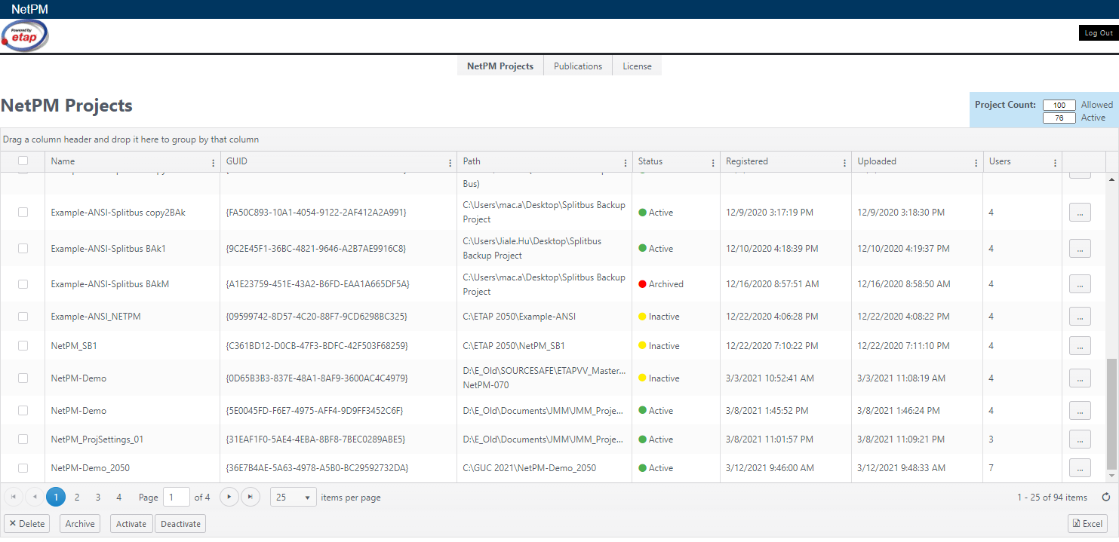Export grid to Excel
1119x542 pixels.
coord(1087,524)
